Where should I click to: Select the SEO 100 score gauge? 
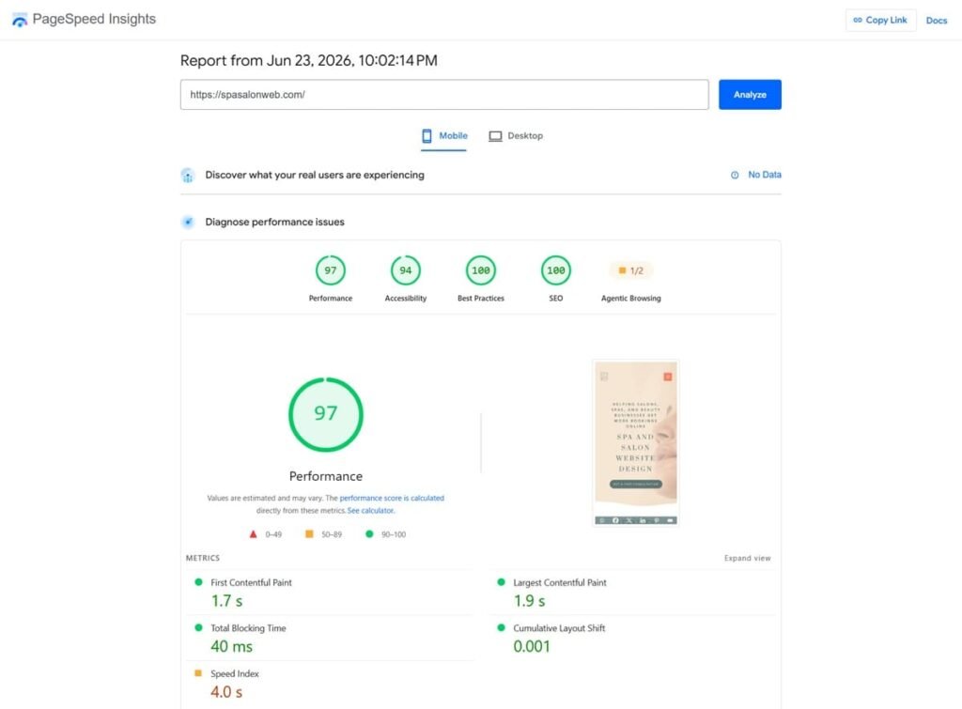pos(556,270)
